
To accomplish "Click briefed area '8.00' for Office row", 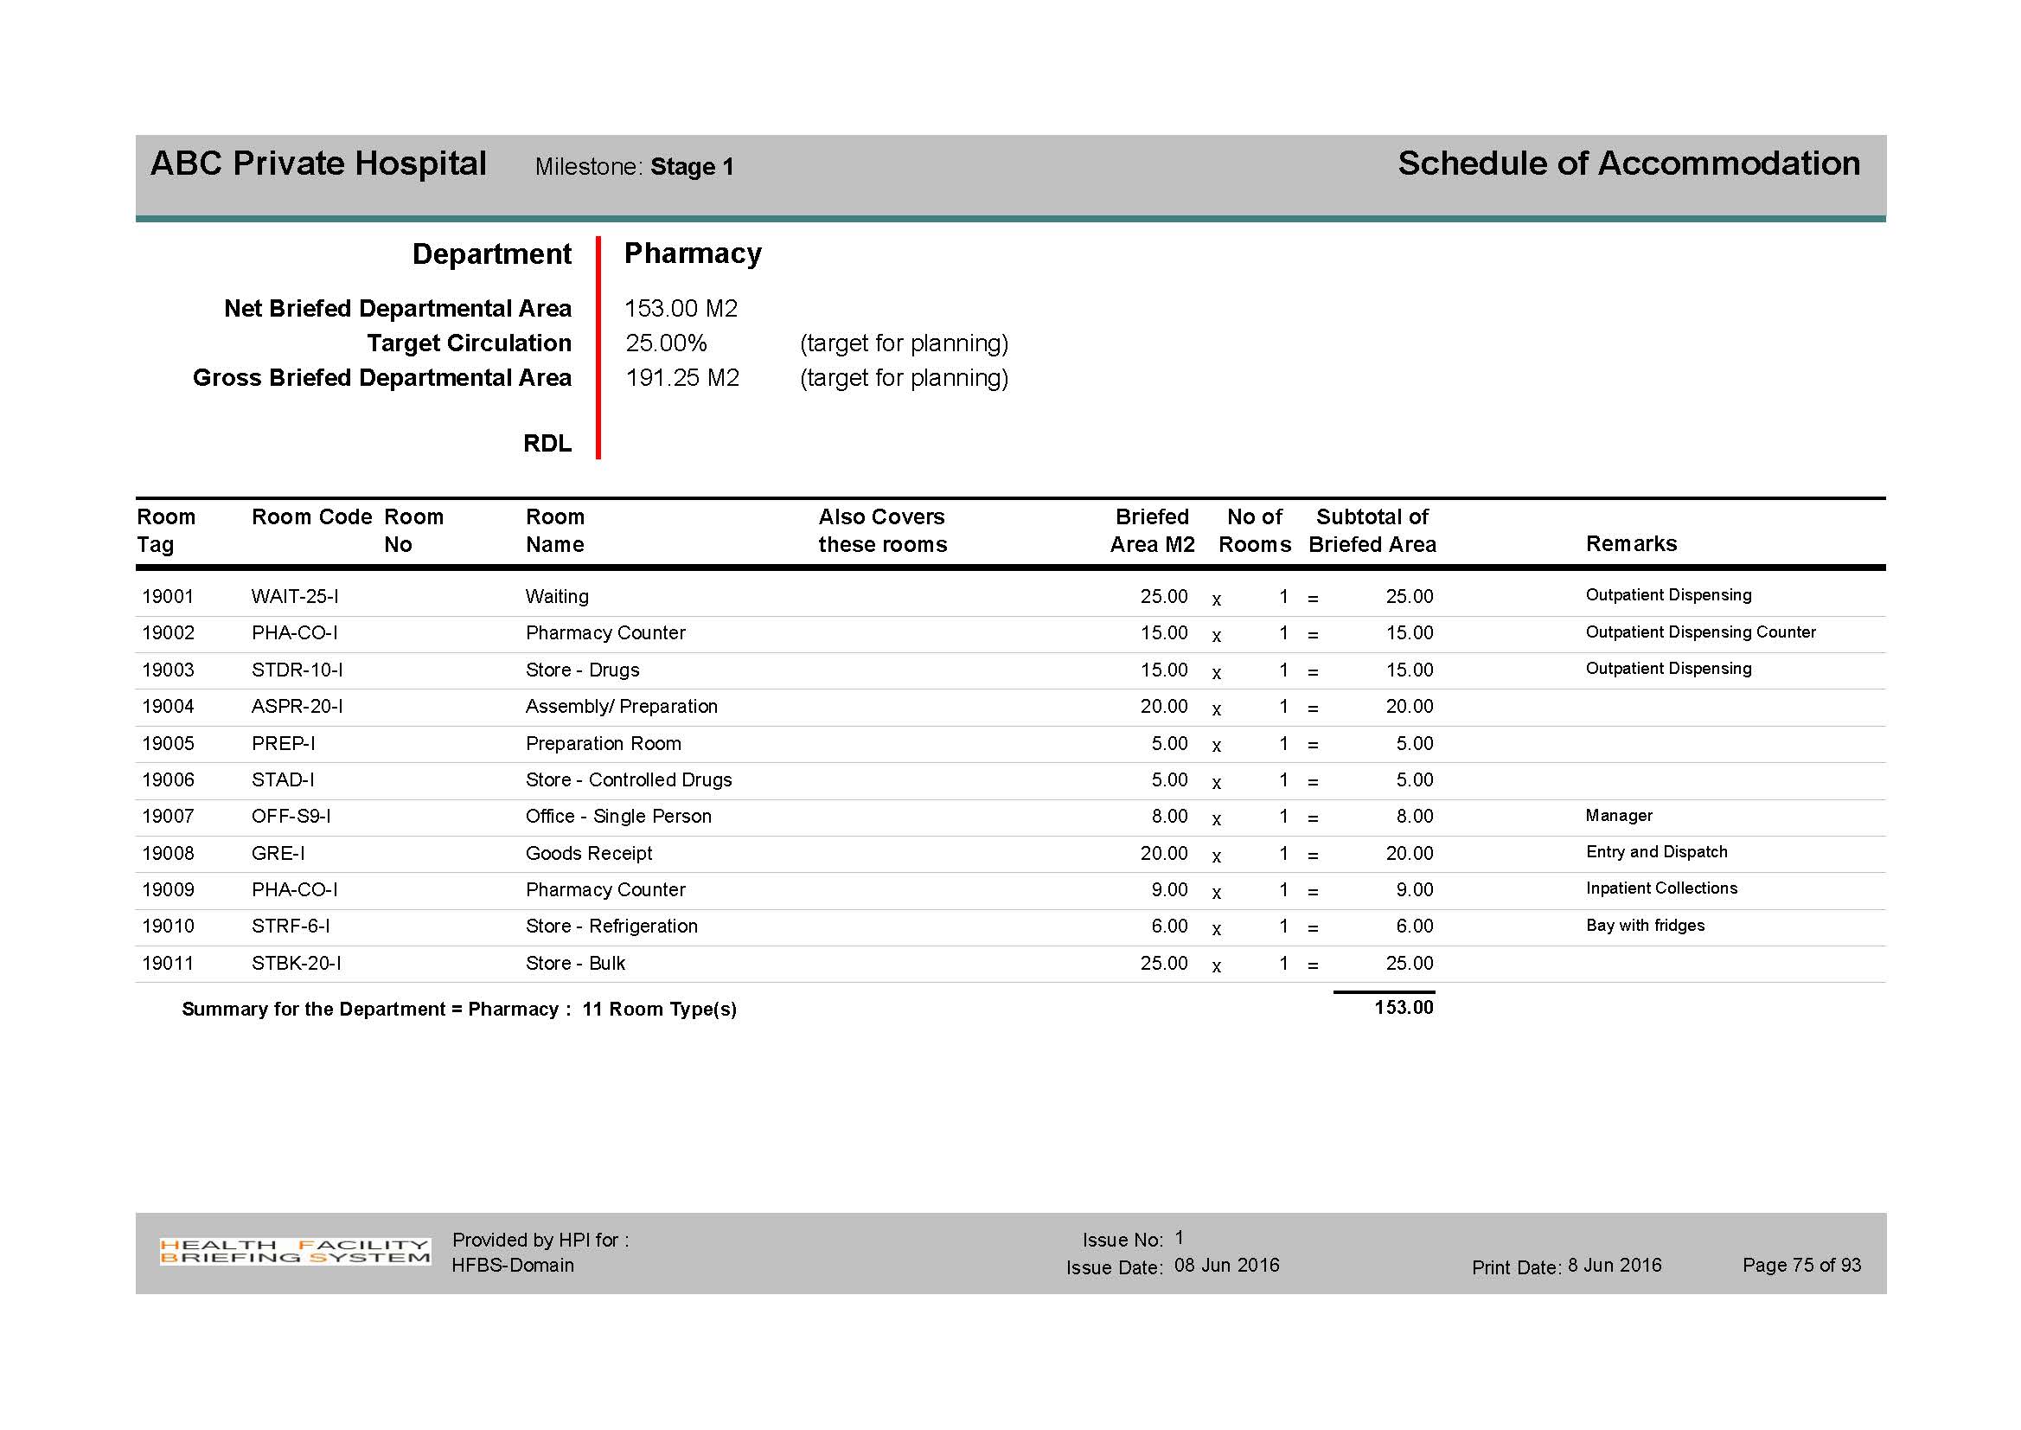I will pos(1170,818).
